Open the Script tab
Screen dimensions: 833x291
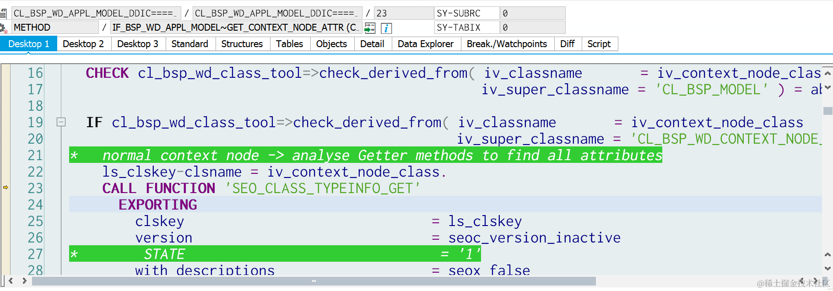pyautogui.click(x=599, y=44)
